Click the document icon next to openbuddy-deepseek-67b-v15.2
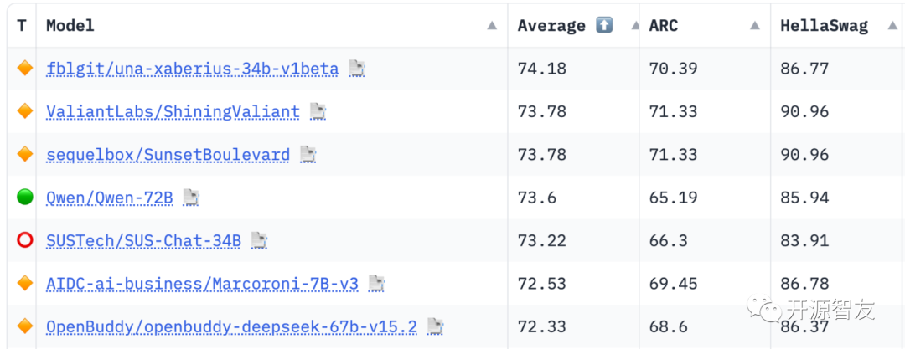The width and height of the screenshot is (905, 349). pyautogui.click(x=435, y=326)
